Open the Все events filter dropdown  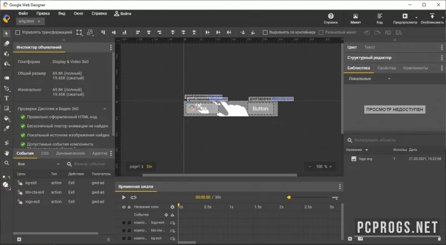(x=38, y=164)
